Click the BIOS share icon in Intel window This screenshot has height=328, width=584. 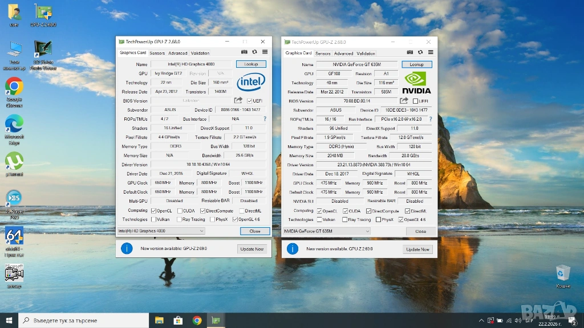coord(238,101)
